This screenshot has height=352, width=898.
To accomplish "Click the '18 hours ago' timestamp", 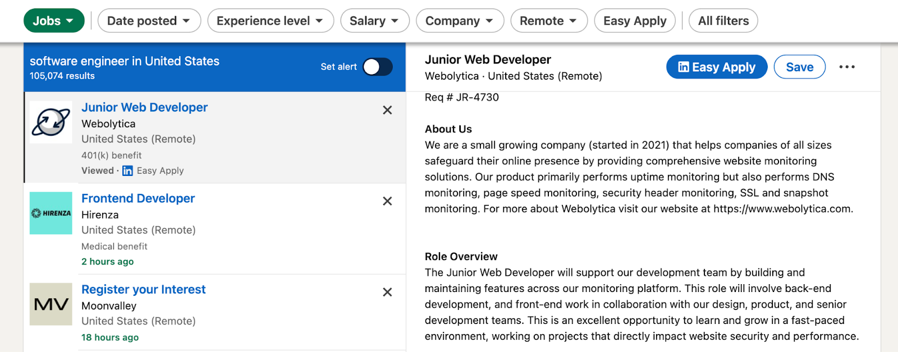I will coord(110,337).
